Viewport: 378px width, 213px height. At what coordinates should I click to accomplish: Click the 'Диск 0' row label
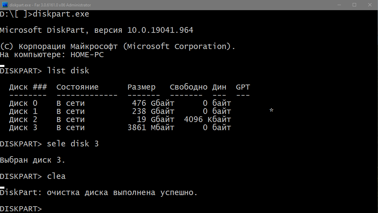(x=23, y=103)
